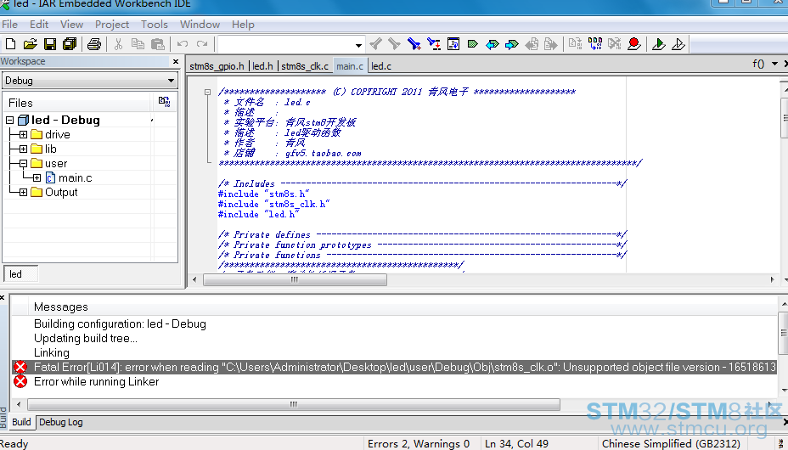The image size is (788, 450).
Task: Open the Window menu
Action: pyautogui.click(x=200, y=24)
